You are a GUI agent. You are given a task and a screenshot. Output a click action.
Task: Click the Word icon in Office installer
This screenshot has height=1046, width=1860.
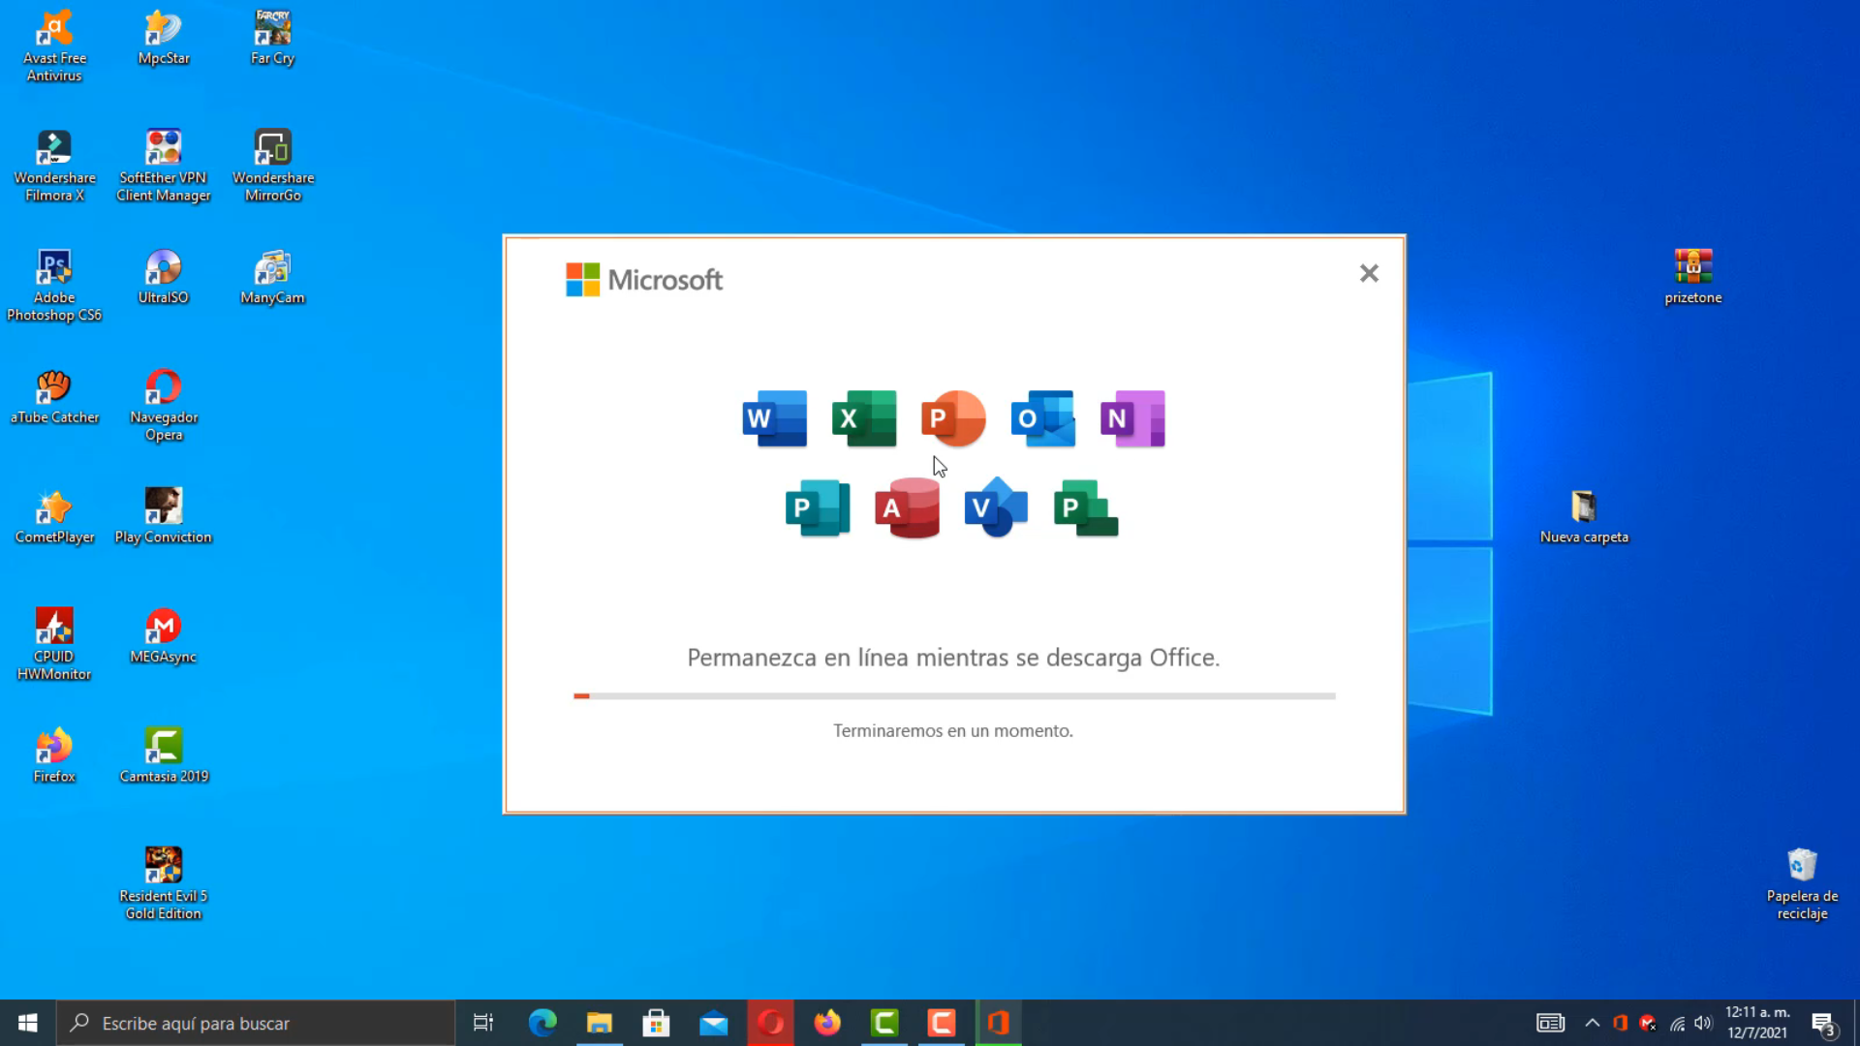click(x=774, y=418)
